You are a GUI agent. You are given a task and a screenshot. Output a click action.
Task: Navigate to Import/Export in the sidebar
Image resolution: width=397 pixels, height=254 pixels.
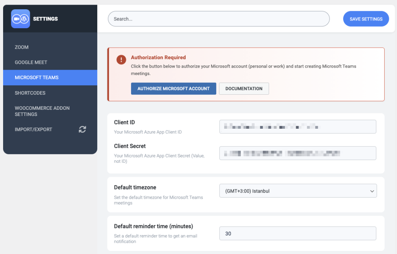[33, 130]
